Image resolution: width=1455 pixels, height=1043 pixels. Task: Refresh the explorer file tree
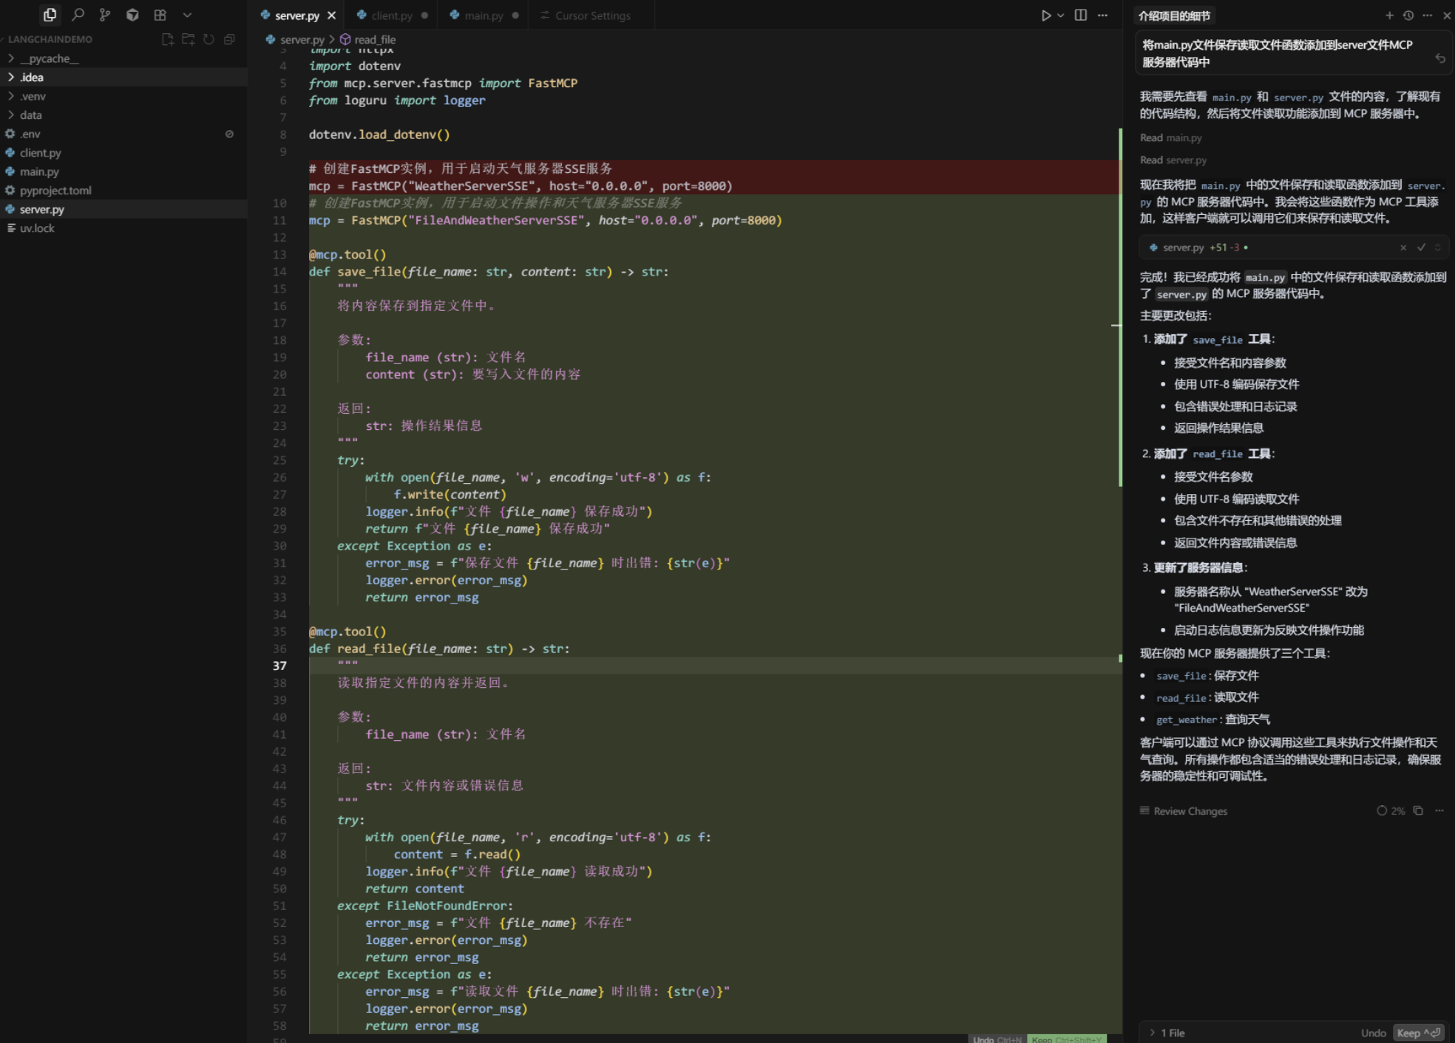[209, 39]
